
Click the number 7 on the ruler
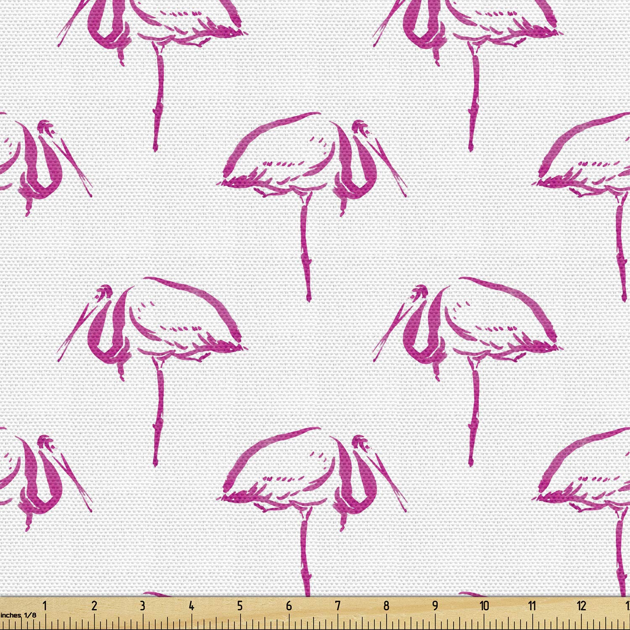[x=337, y=606]
